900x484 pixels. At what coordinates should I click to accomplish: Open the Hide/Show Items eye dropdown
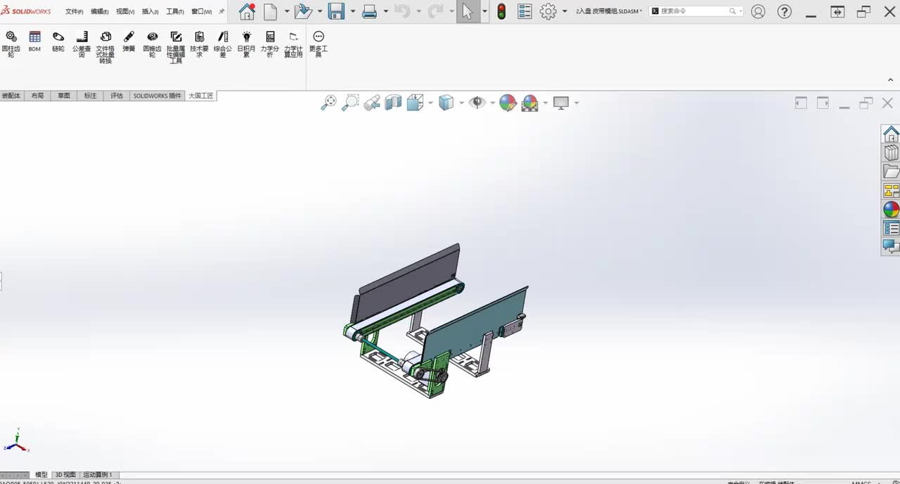point(492,103)
